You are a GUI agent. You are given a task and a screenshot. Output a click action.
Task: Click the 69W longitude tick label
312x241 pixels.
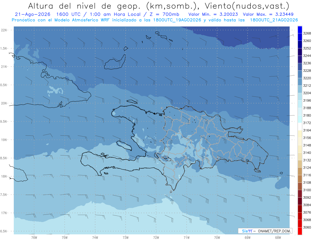[248, 237]
